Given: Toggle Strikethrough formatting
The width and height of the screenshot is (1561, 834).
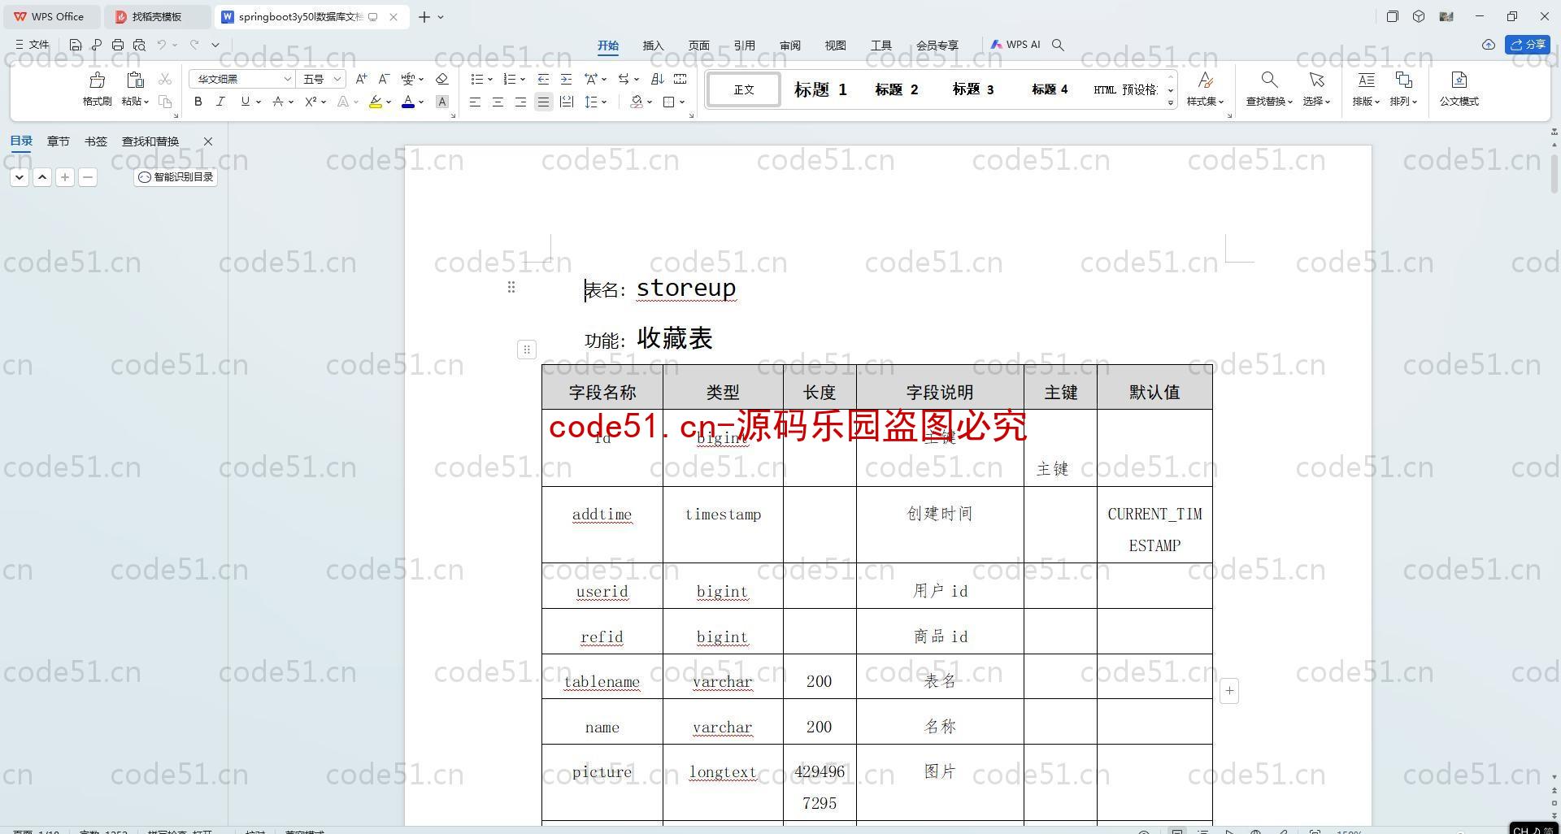Looking at the screenshot, I should point(278,102).
